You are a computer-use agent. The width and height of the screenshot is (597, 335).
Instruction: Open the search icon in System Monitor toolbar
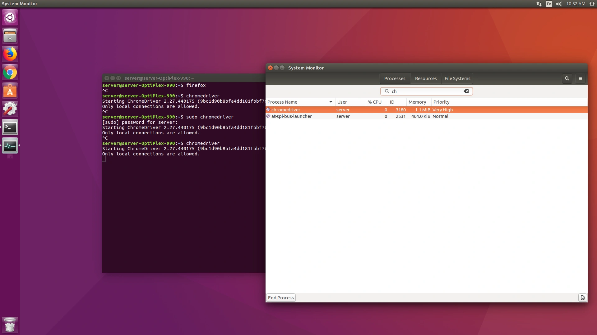pyautogui.click(x=567, y=78)
